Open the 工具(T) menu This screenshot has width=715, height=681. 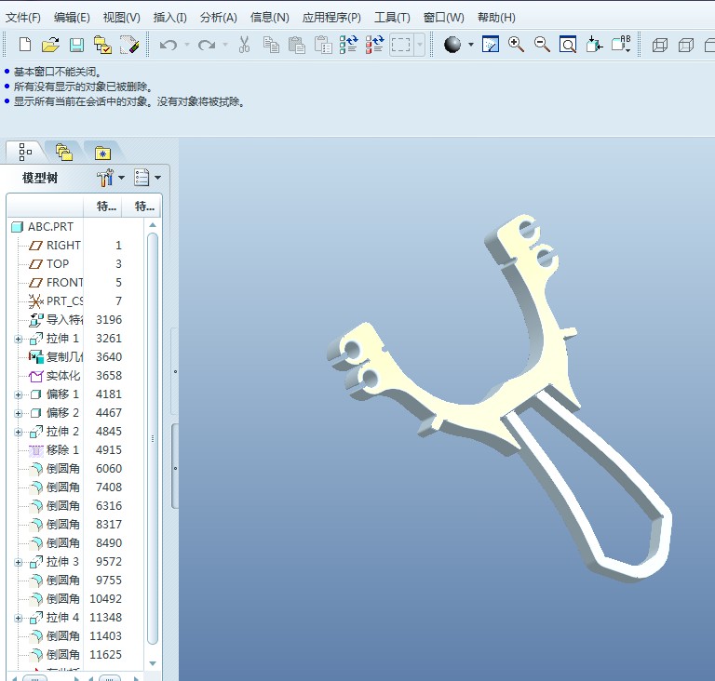392,18
